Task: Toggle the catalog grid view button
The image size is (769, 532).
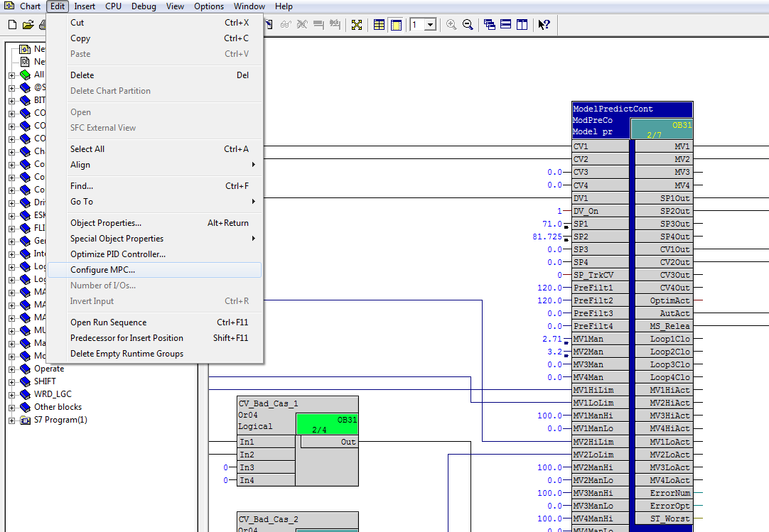Action: tap(380, 25)
